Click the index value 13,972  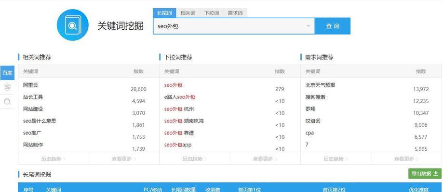point(421,89)
